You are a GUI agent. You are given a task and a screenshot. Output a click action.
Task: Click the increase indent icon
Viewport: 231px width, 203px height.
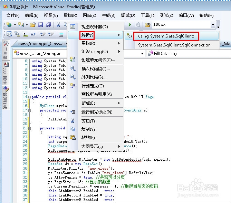tap(51, 34)
